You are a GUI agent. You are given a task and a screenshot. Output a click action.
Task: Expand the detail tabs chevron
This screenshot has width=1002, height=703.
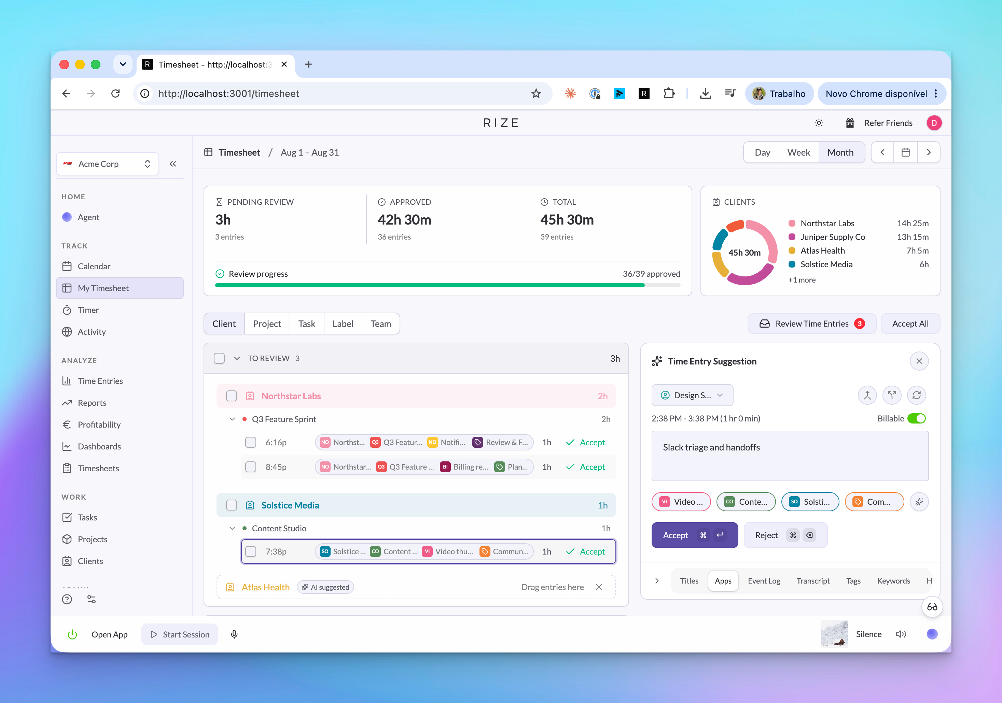coord(657,581)
